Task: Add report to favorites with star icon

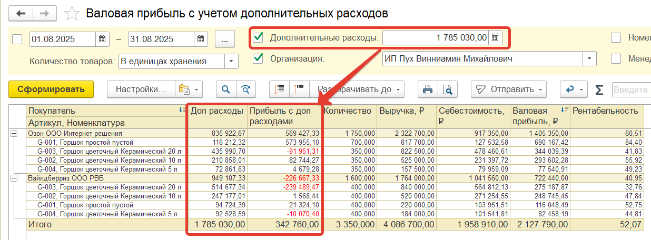Action: coord(72,13)
